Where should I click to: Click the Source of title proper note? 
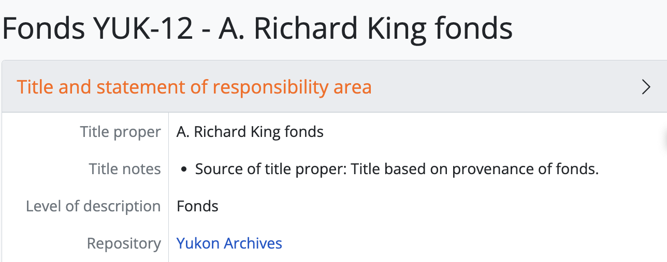(397, 169)
